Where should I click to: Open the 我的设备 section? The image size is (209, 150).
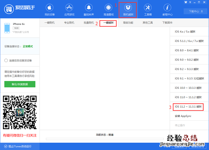[x=49, y=10]
